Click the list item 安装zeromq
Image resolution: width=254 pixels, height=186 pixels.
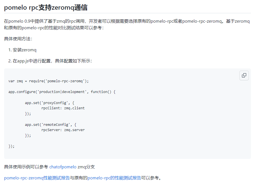(x=25, y=50)
